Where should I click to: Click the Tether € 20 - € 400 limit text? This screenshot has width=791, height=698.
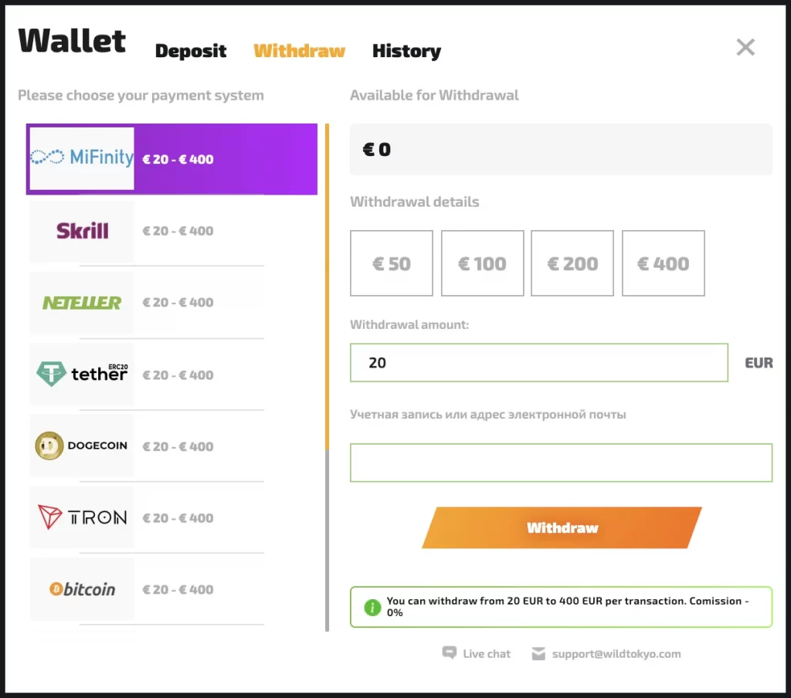(x=178, y=375)
